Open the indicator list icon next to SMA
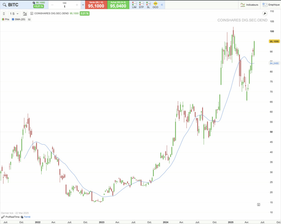The height and width of the screenshot is (224, 281). pyautogui.click(x=29, y=19)
